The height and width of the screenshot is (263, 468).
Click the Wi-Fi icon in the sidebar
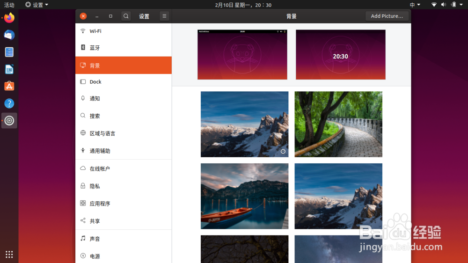[x=83, y=31]
